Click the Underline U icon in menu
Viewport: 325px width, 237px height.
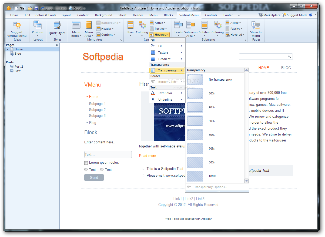tap(153, 100)
